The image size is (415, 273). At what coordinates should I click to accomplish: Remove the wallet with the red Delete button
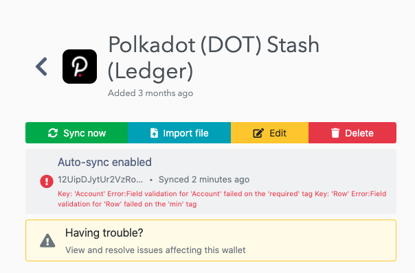tap(352, 132)
